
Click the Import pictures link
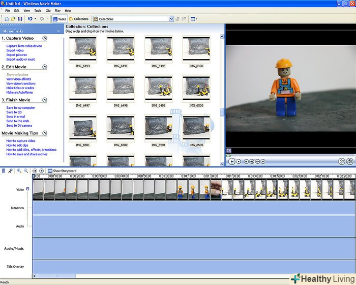pos(18,55)
